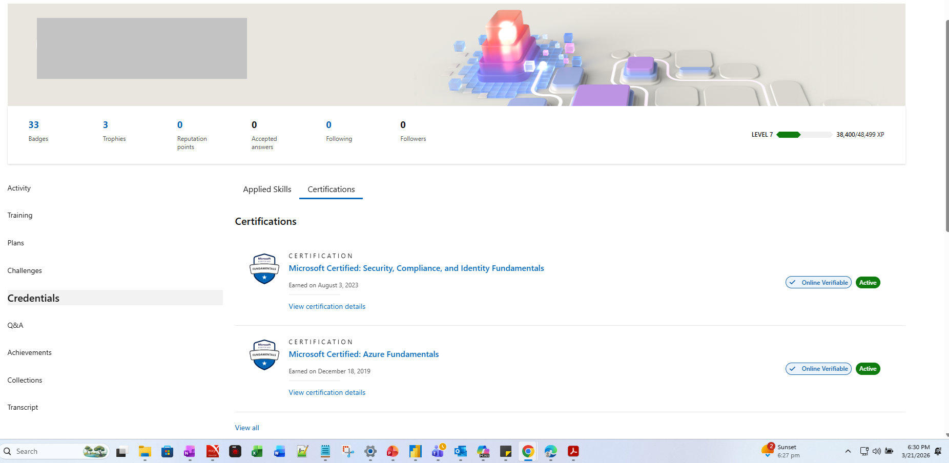Open the taskbar clock and calendar
949x463 pixels.
[x=916, y=451]
